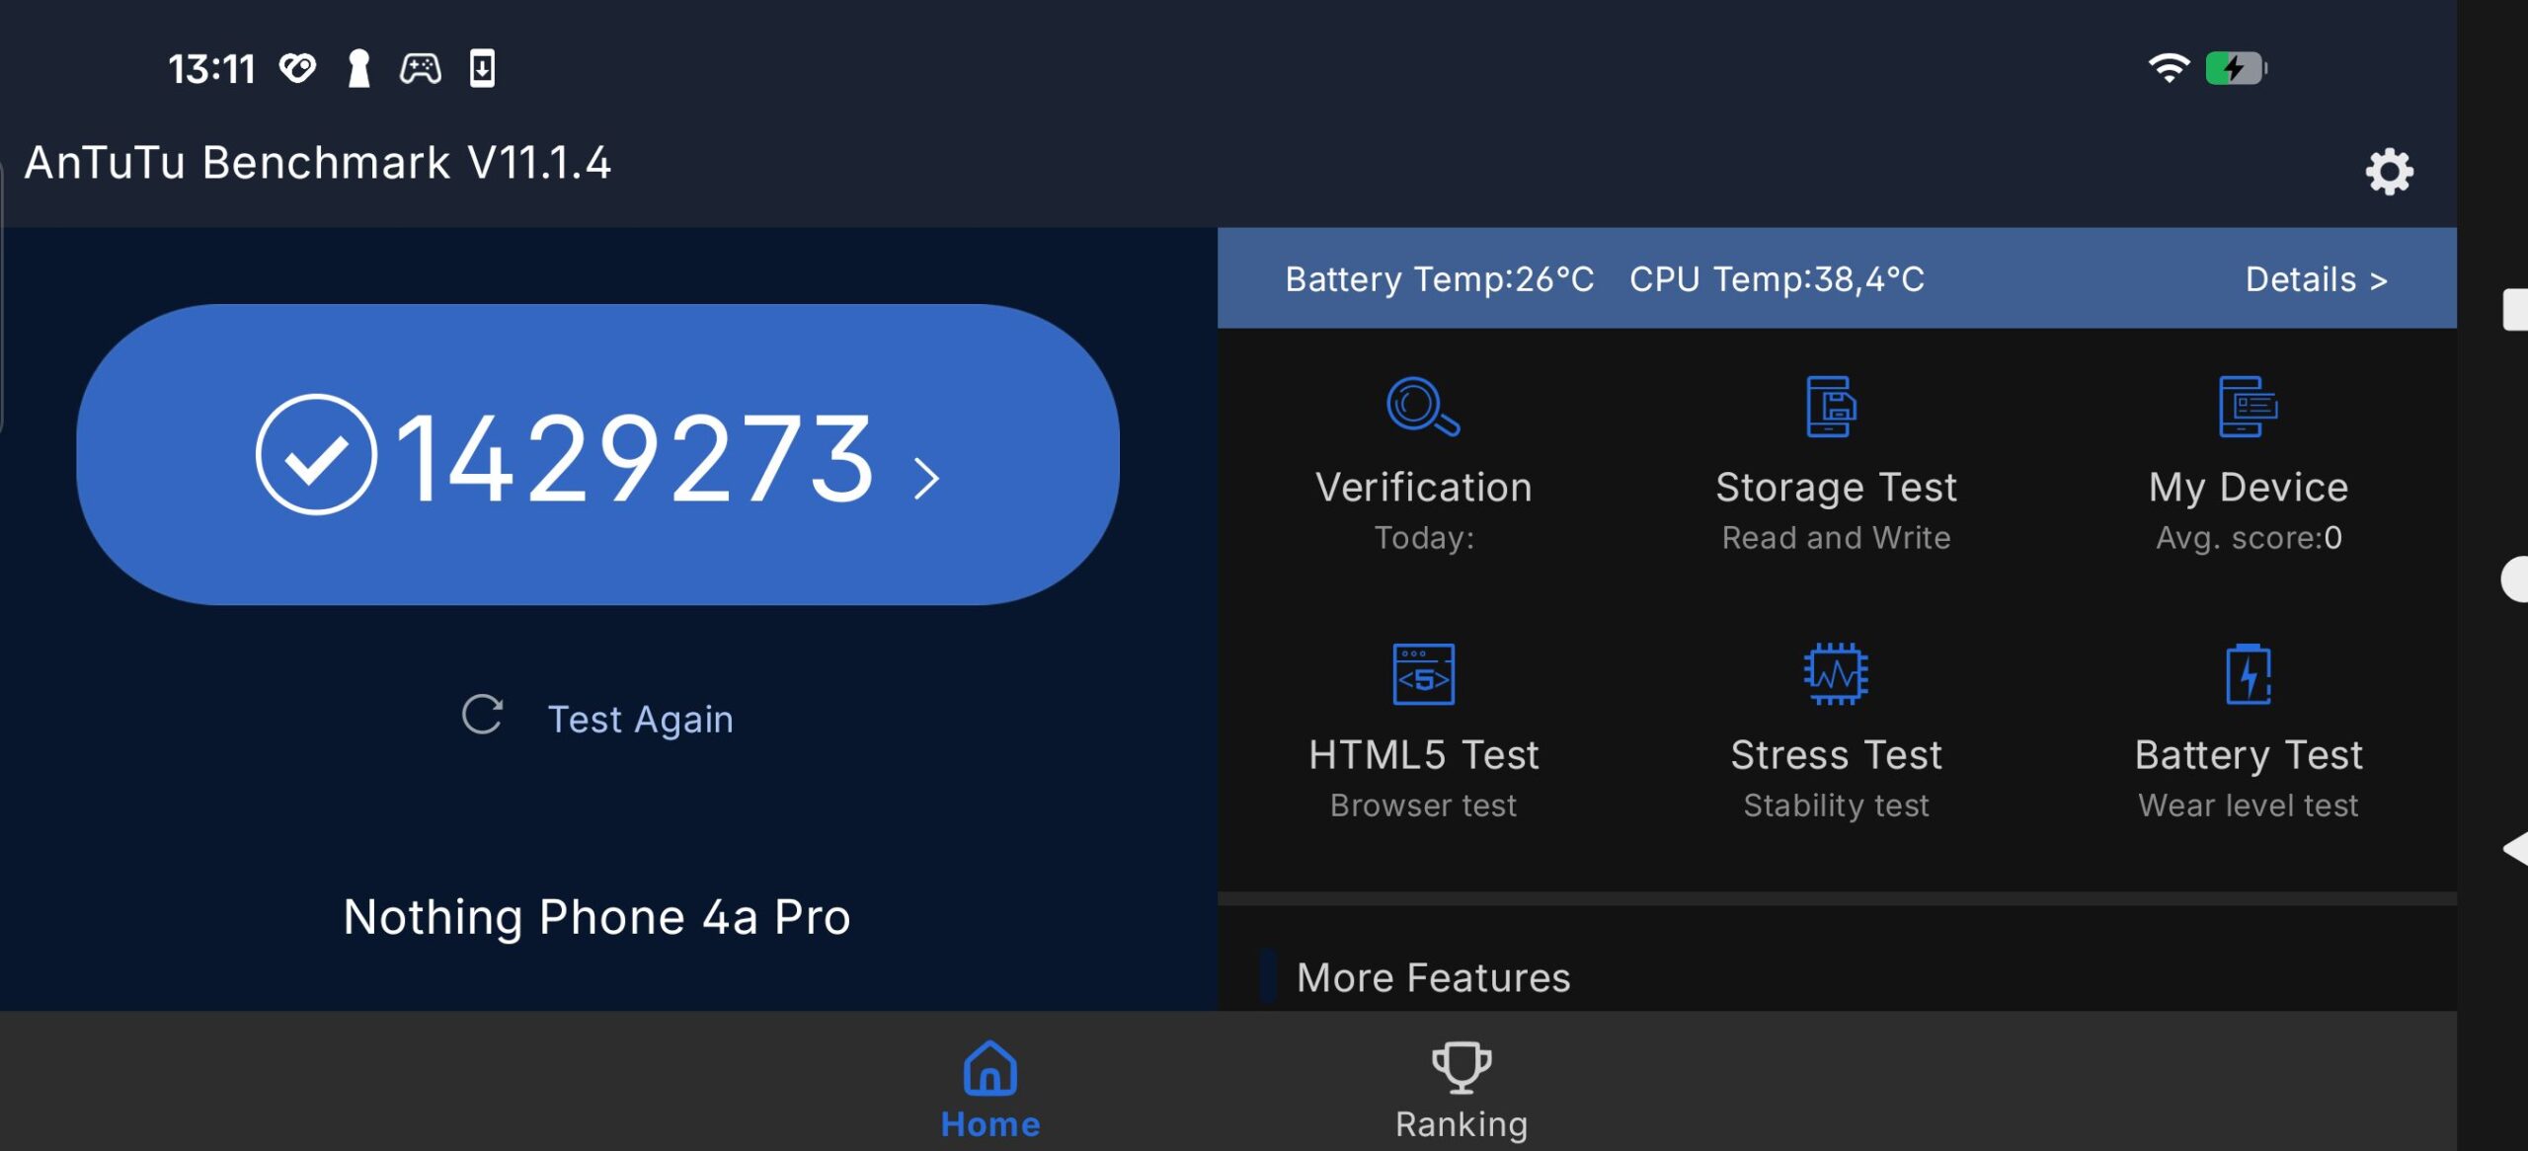Switch to the Ranking tab label

tap(1461, 1124)
